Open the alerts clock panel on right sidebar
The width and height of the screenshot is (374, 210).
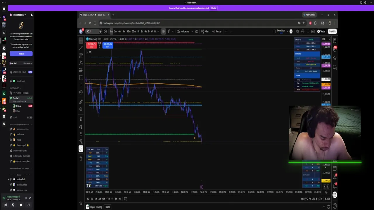coord(335,49)
